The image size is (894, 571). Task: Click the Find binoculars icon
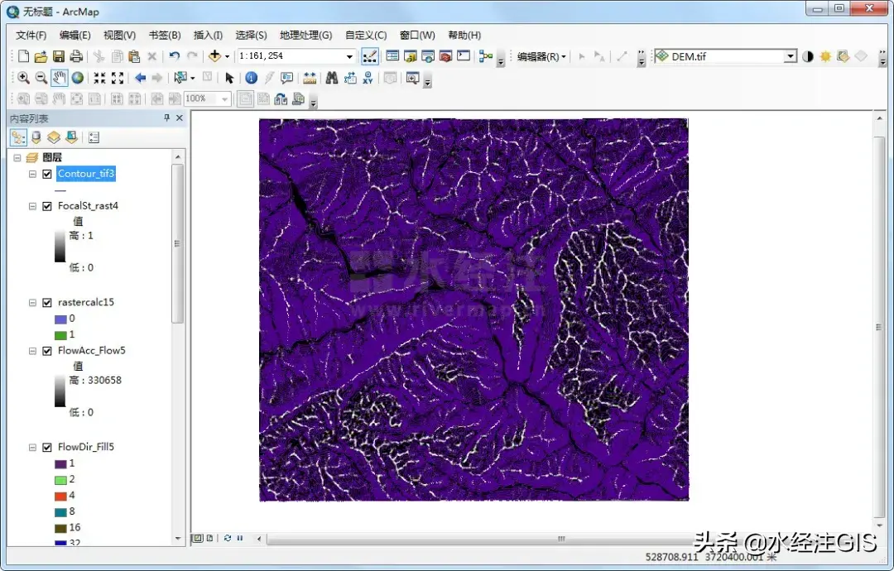[331, 78]
